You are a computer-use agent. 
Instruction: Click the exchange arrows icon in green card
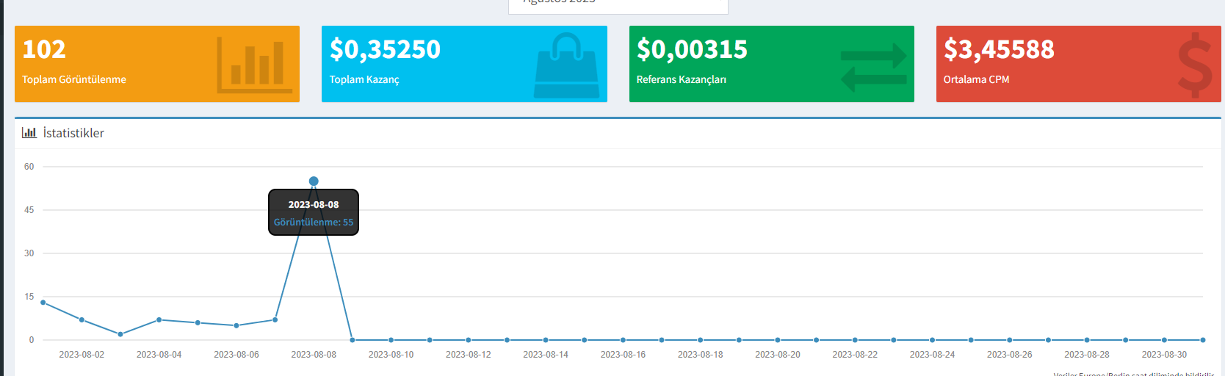click(x=874, y=68)
